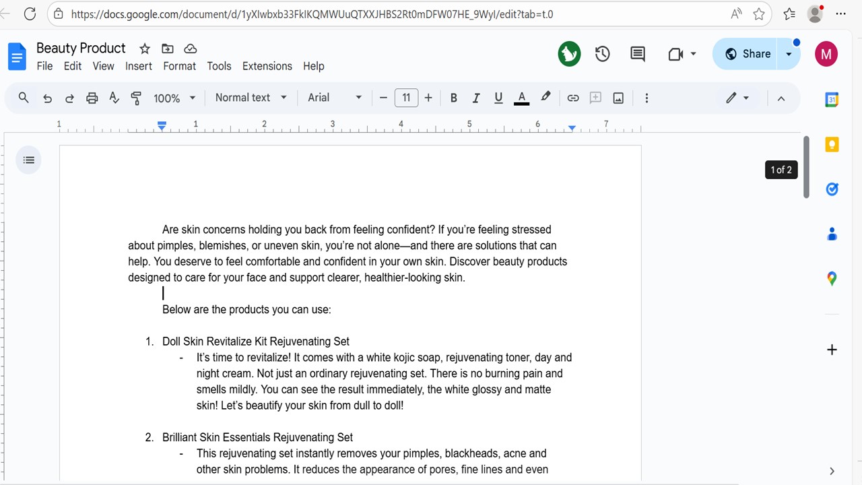Add this page to browser favorites
Screen dimensions: 862x485
pyautogui.click(x=759, y=13)
